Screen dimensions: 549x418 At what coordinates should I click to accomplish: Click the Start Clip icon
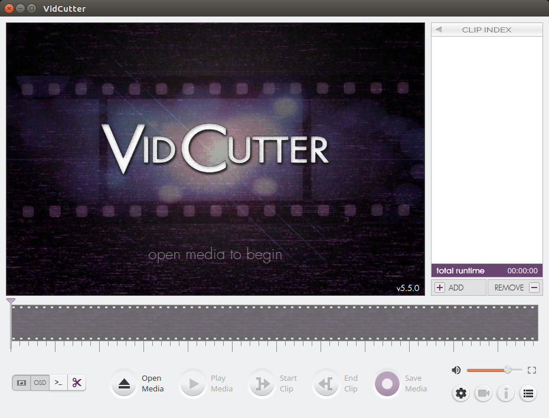click(x=262, y=383)
